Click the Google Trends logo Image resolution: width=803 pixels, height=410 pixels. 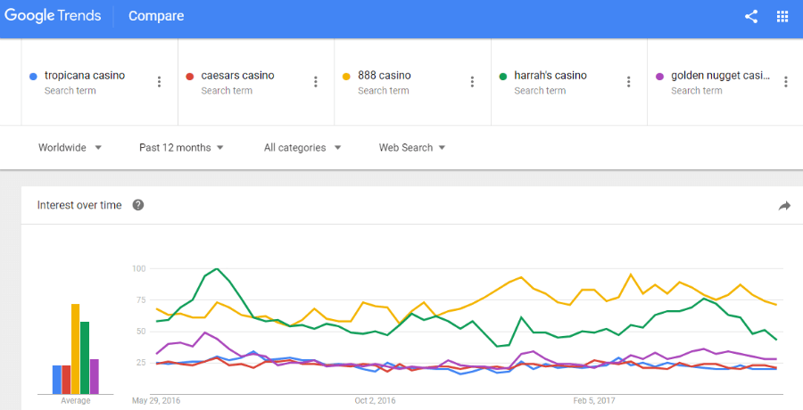[x=54, y=16]
